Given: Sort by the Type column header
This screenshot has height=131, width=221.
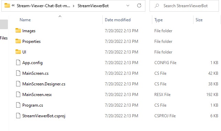Looking at the screenshot, I should click(x=158, y=20).
